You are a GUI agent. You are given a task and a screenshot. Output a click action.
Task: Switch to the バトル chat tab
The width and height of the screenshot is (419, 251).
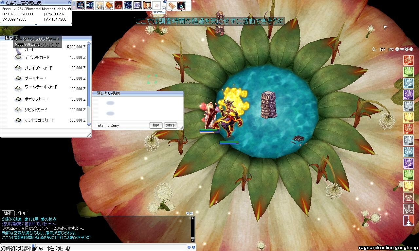tap(21, 213)
